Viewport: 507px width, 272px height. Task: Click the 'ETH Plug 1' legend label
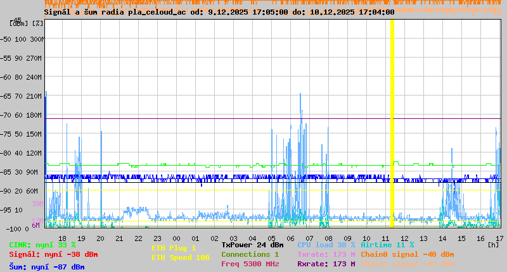click(x=174, y=248)
